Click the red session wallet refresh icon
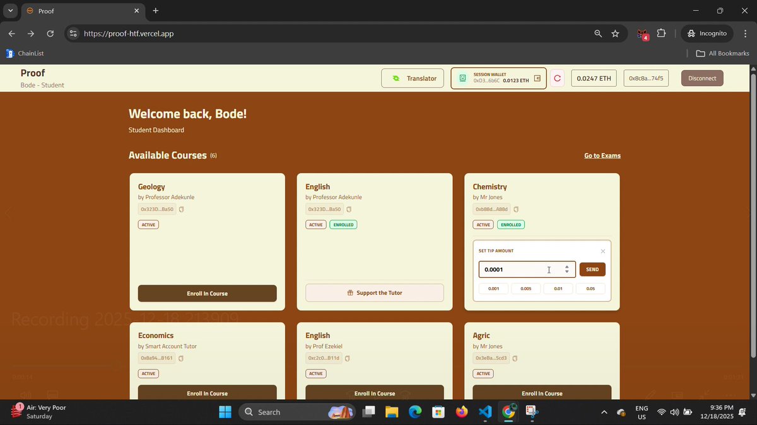Screen dimensions: 757x425 point(557,79)
